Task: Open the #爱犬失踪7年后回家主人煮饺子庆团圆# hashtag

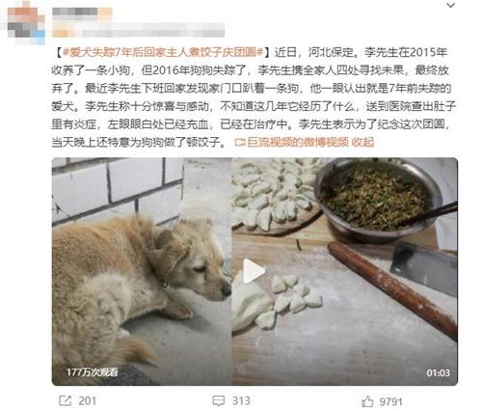Action: 163,52
